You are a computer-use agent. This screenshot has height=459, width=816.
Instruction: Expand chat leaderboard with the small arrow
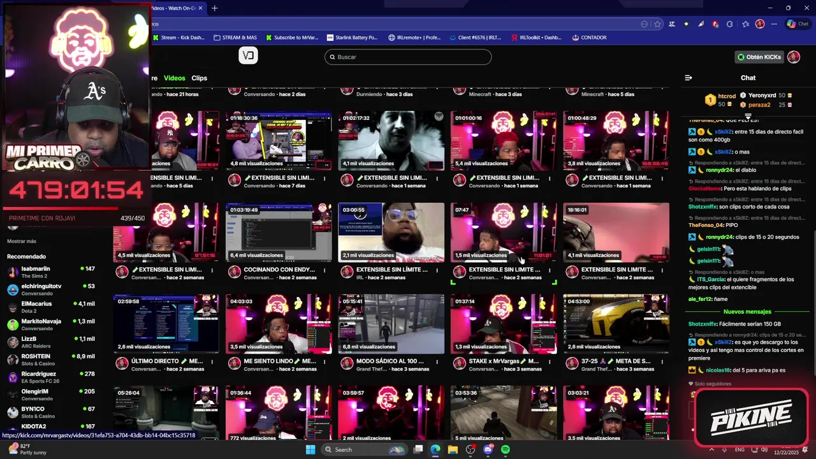tap(748, 116)
